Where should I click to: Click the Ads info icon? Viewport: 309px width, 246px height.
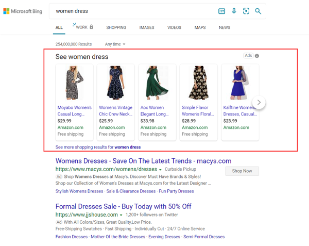click(257, 56)
